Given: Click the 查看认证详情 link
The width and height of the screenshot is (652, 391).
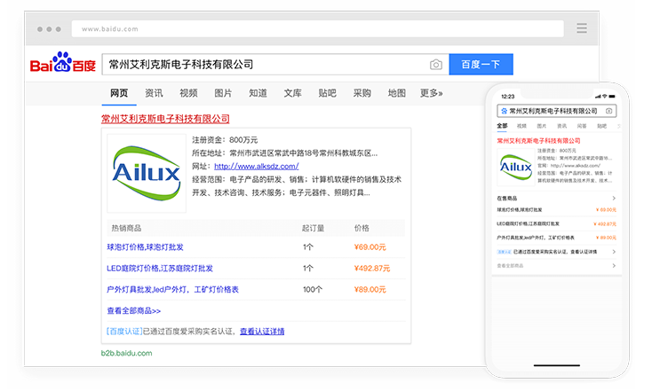Looking at the screenshot, I should point(262,332).
